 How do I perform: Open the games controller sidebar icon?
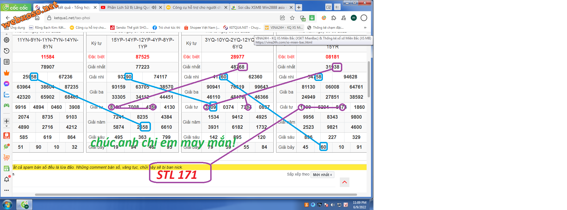7,105
